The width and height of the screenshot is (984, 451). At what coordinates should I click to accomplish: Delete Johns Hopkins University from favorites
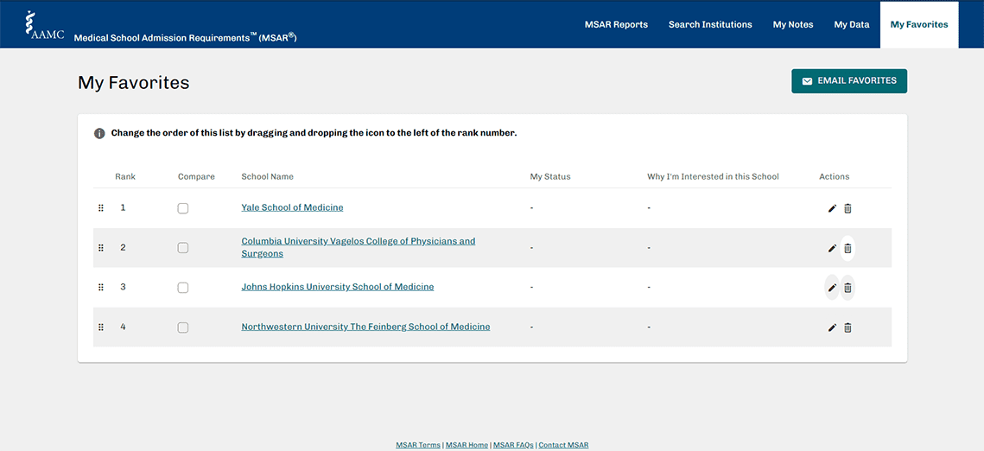(848, 288)
